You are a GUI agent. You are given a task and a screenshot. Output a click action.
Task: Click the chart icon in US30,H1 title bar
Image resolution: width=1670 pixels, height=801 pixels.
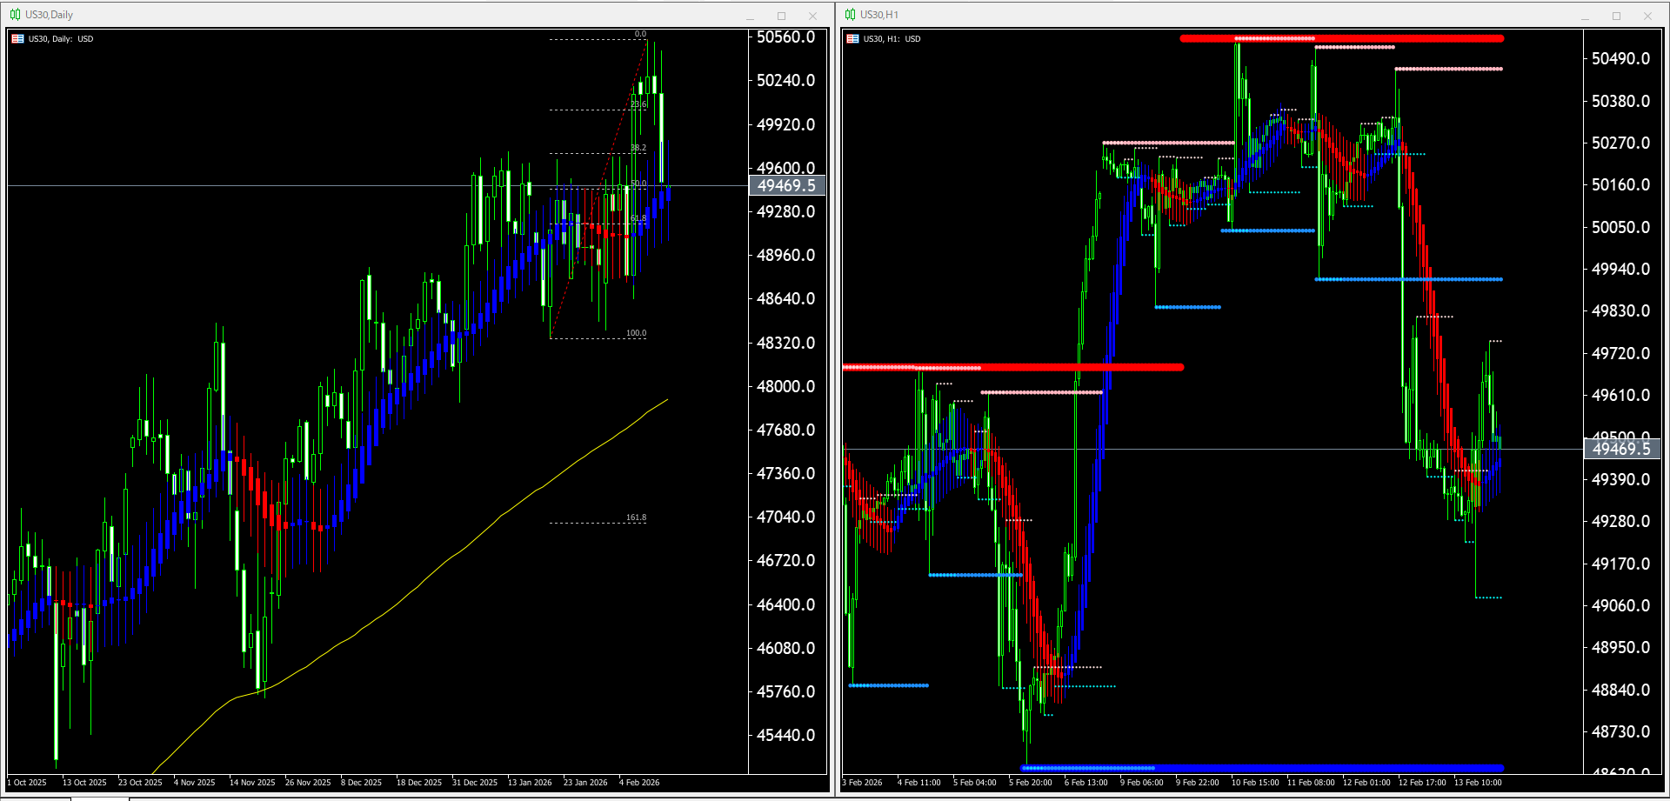click(850, 15)
